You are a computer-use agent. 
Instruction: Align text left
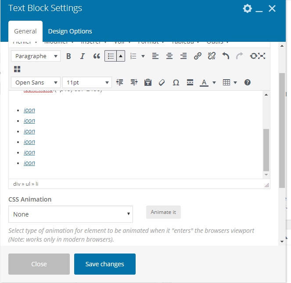(155, 56)
